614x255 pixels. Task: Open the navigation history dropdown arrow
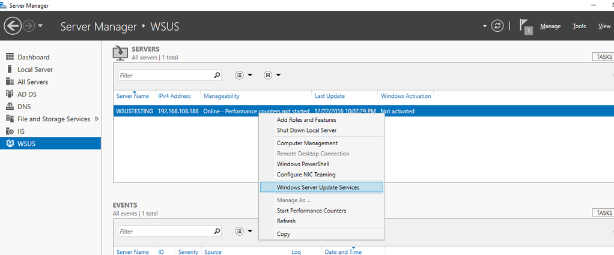(40, 26)
